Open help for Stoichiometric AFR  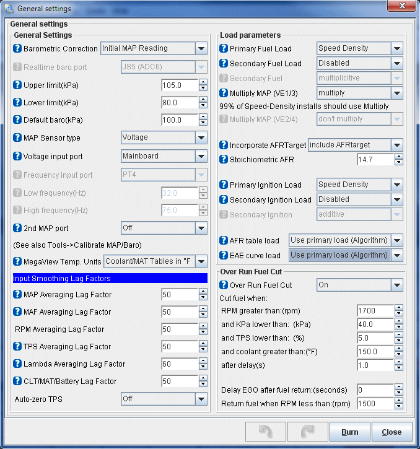click(x=224, y=159)
